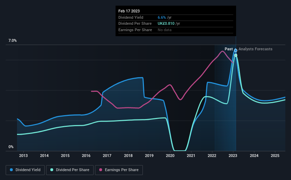Screen dimensions: 291x180
Task: Click the teal data point marker on chart
Action: [236, 55]
